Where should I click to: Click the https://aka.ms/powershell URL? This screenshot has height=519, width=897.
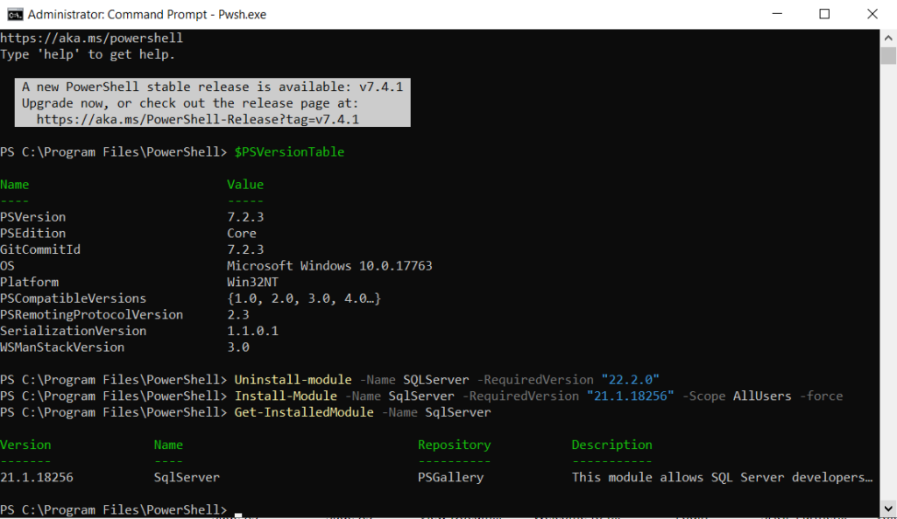[x=91, y=39]
